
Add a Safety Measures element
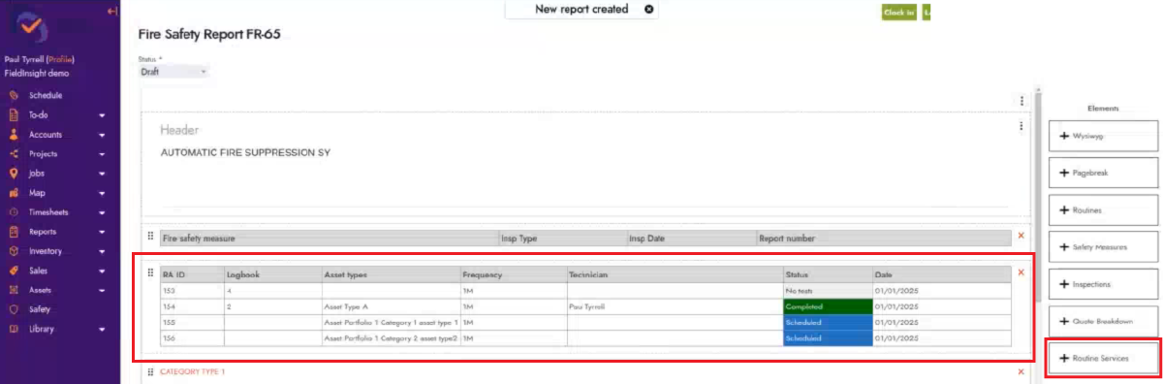coord(1103,246)
